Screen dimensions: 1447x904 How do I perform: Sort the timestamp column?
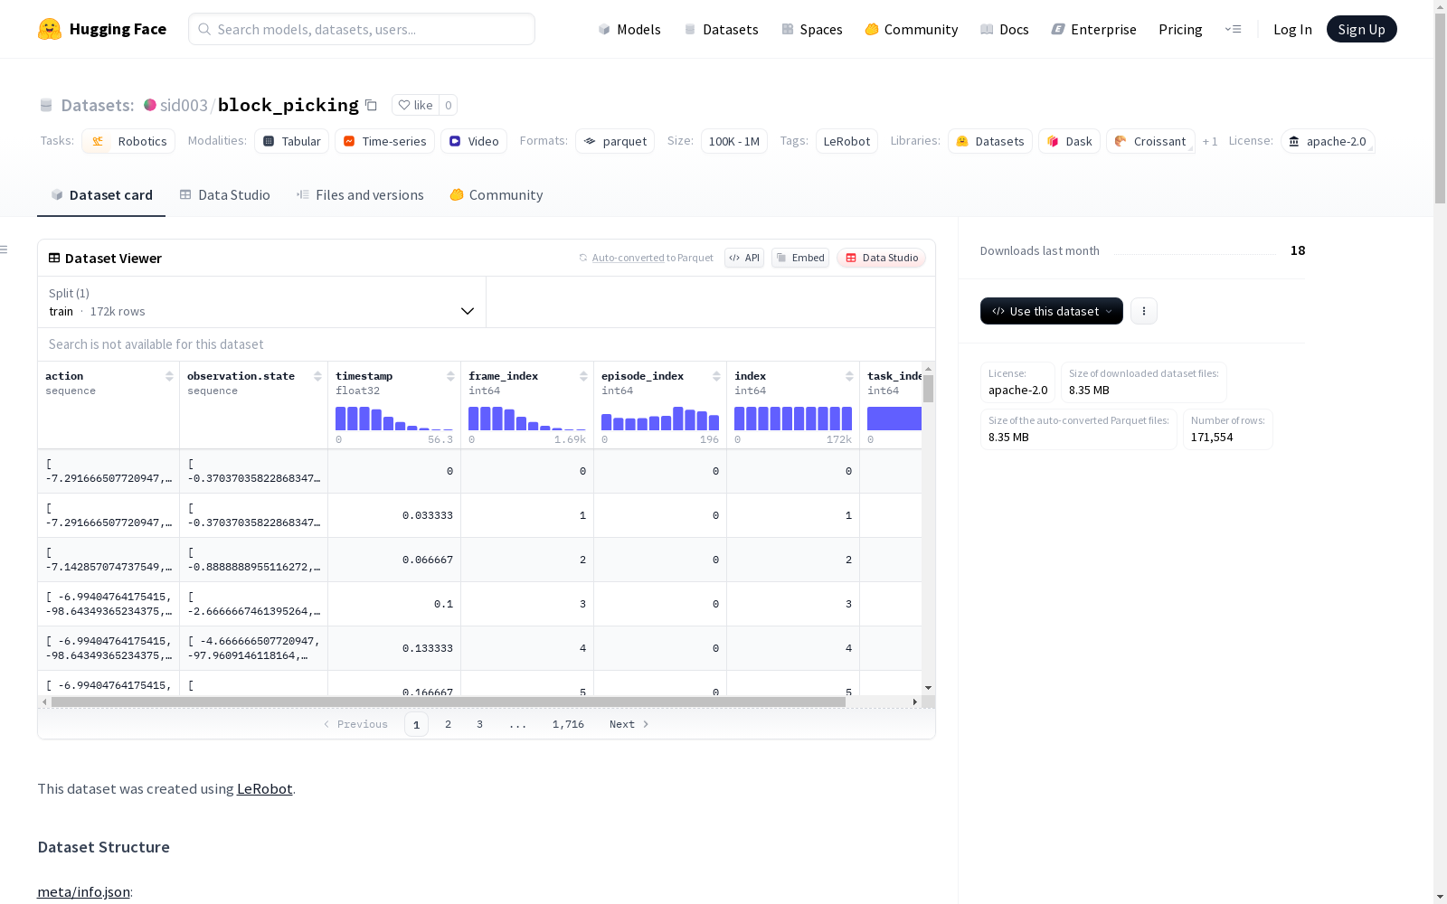pos(450,376)
